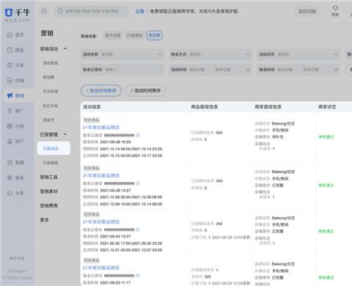Click the clock history icon beside search
The image size is (352, 286).
[x=44, y=11]
